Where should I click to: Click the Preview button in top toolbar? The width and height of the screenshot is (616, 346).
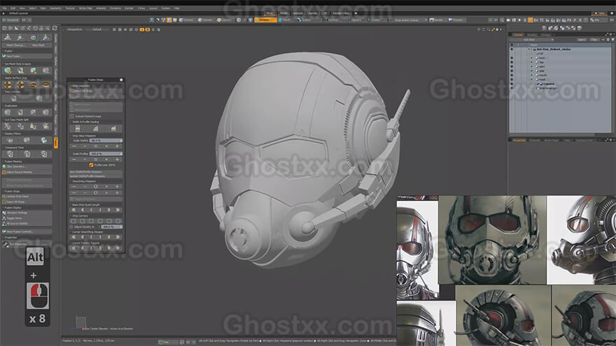(x=456, y=20)
